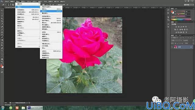Select the Eraser tool in the toolbox
Viewport: 195px width, 110px height.
pyautogui.click(x=2, y=37)
